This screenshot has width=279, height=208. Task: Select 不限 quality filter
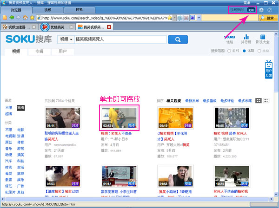pos(8,108)
